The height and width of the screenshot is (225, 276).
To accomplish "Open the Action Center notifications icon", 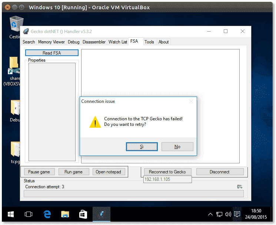I will pos(237,214).
